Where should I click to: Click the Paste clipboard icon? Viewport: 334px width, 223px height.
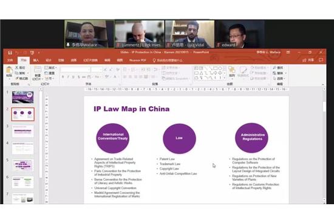coord(9,70)
